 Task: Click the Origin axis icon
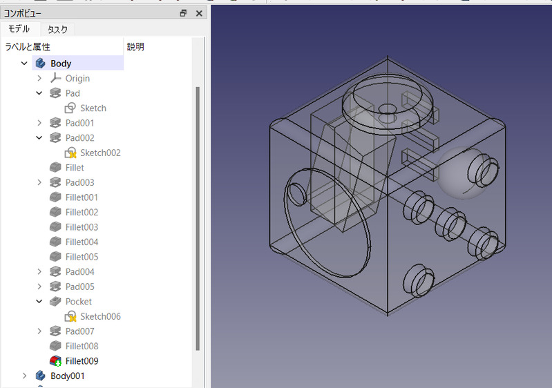55,78
